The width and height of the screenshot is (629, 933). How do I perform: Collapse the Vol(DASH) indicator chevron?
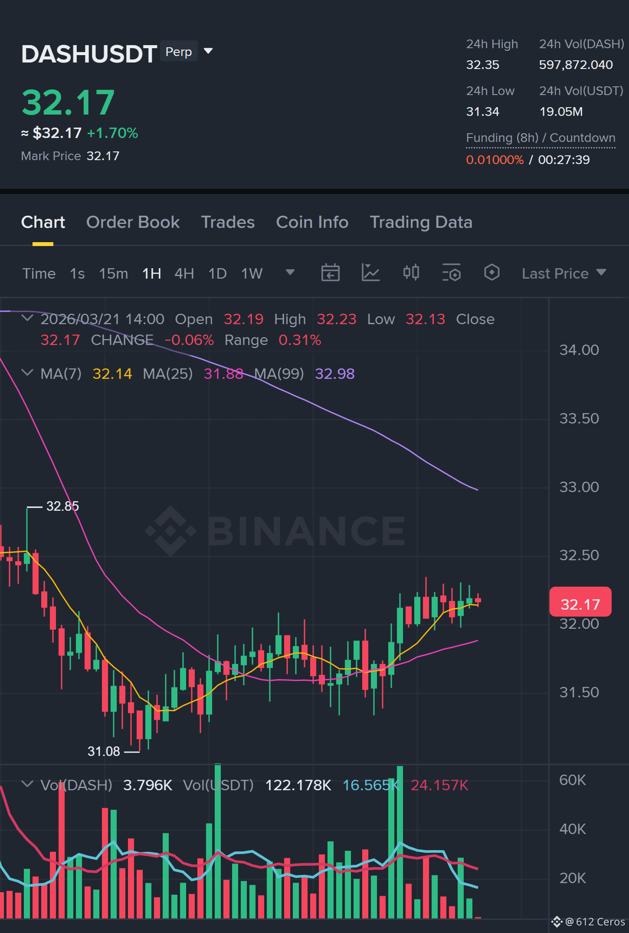(x=27, y=785)
